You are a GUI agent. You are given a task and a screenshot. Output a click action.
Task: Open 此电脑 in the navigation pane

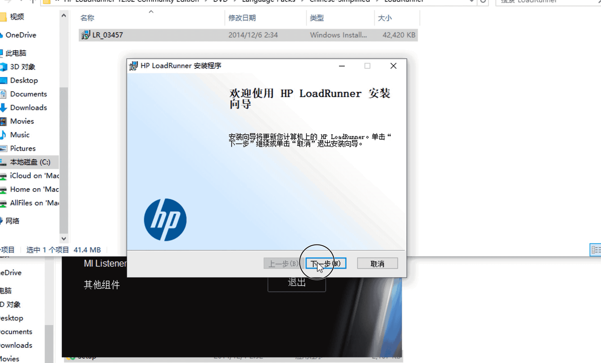tap(18, 53)
